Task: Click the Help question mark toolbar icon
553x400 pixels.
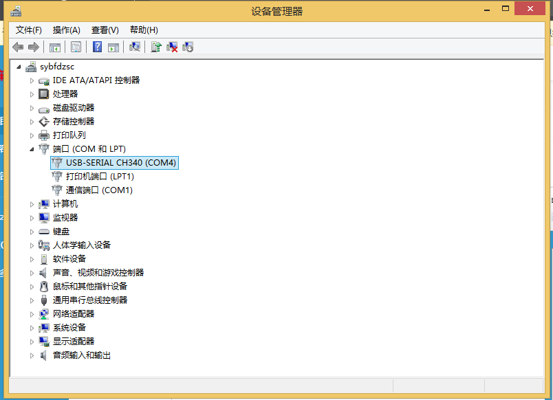Action: tap(98, 47)
